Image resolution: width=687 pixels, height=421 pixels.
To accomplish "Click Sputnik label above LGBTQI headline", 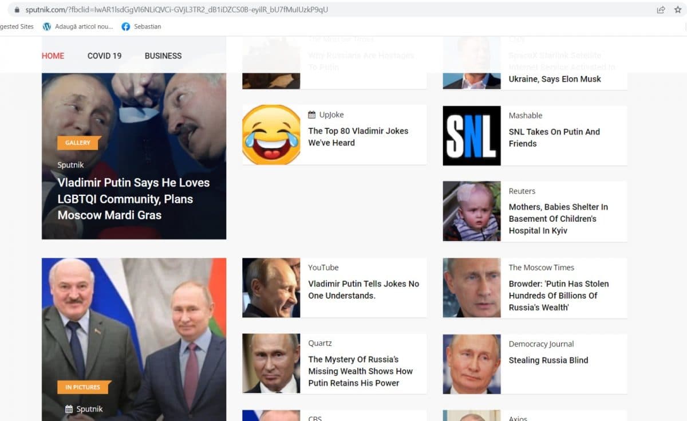I will point(70,165).
